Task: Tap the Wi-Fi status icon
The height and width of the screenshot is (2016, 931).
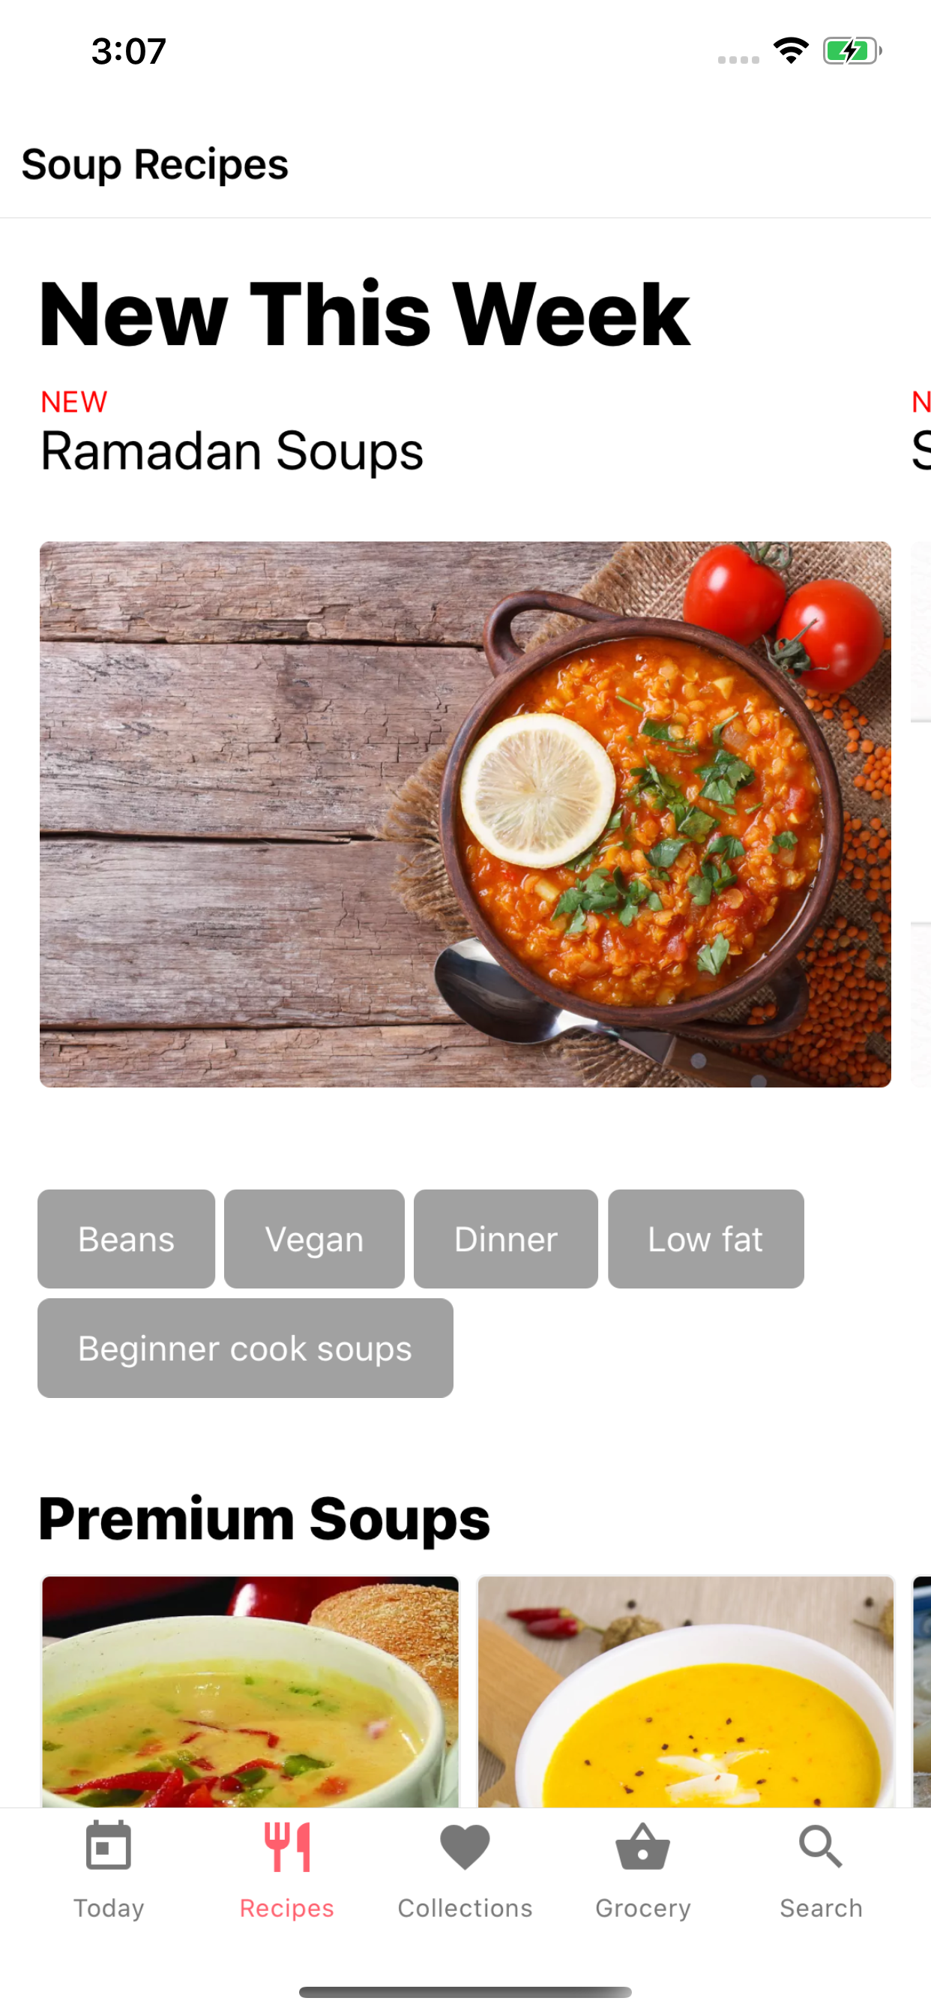Action: [x=791, y=51]
